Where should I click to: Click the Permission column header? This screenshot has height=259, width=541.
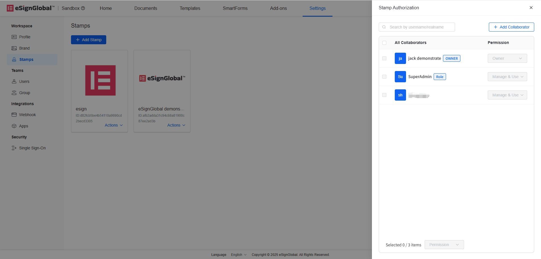498,43
